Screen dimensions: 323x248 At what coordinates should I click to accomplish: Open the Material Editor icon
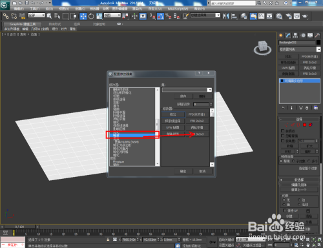tap(279, 16)
